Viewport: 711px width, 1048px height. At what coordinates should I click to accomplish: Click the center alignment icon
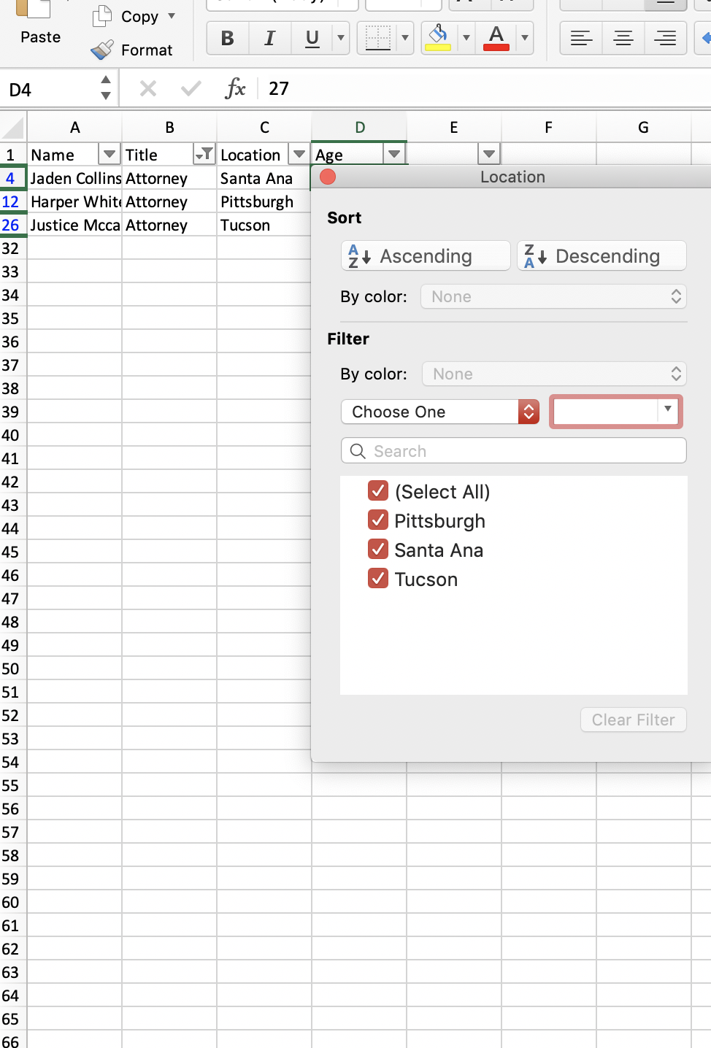point(623,38)
